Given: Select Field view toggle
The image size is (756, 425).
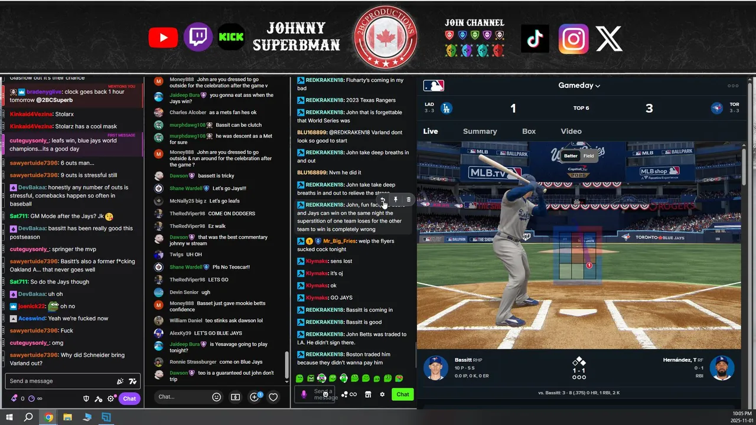Looking at the screenshot, I should point(589,156).
